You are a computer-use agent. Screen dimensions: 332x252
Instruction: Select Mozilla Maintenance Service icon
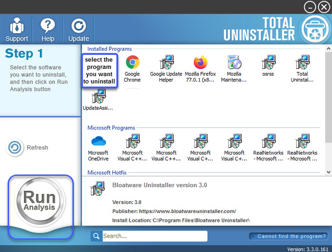(x=234, y=62)
